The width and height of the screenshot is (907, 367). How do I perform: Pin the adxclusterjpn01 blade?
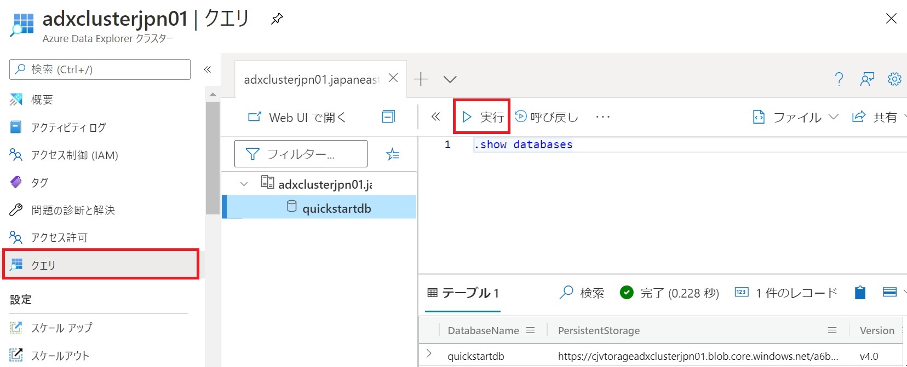pyautogui.click(x=277, y=19)
